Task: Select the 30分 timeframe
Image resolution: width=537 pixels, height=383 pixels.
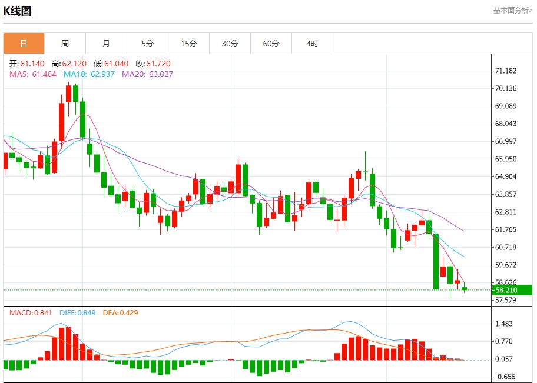Action: 229,43
